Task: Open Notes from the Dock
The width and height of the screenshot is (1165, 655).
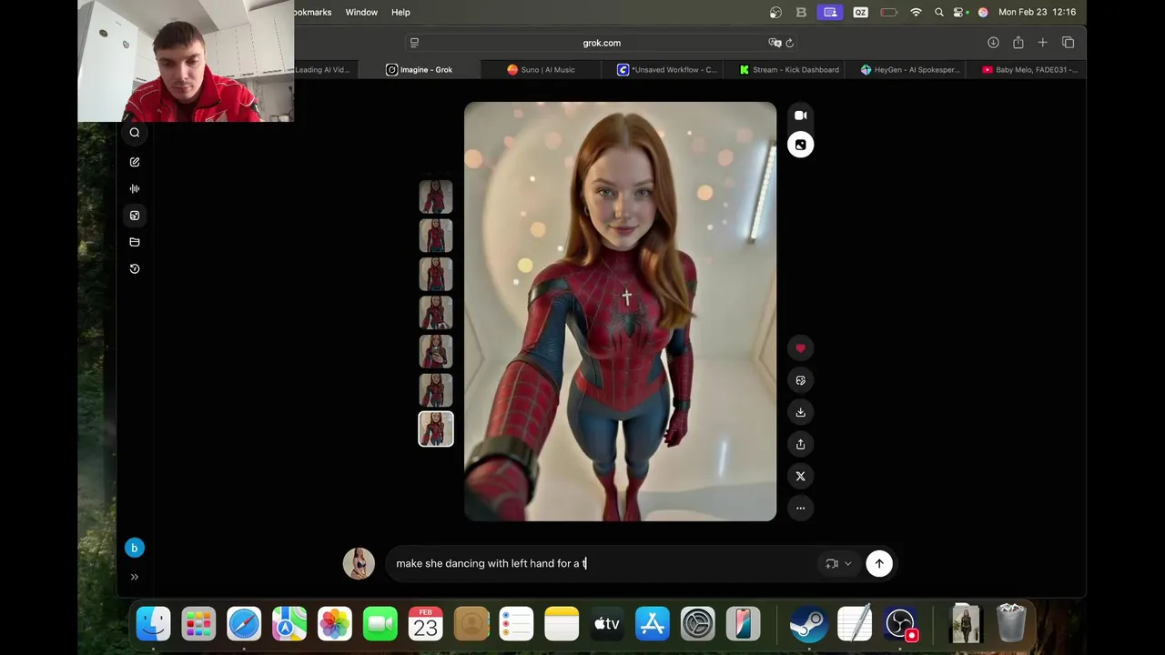Action: click(562, 623)
